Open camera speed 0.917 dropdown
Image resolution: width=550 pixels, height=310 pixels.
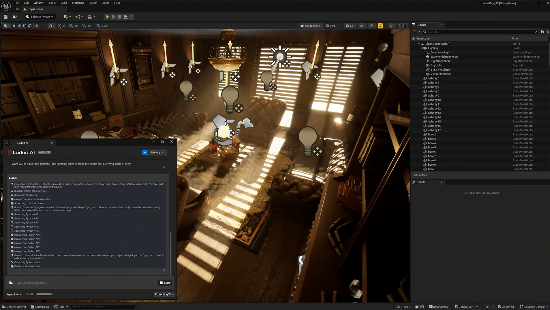coord(332,26)
